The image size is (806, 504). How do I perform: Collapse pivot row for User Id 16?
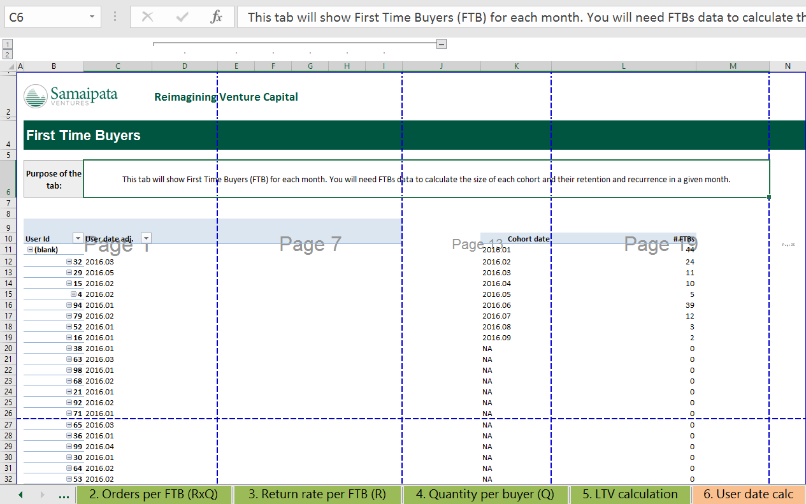coord(69,338)
